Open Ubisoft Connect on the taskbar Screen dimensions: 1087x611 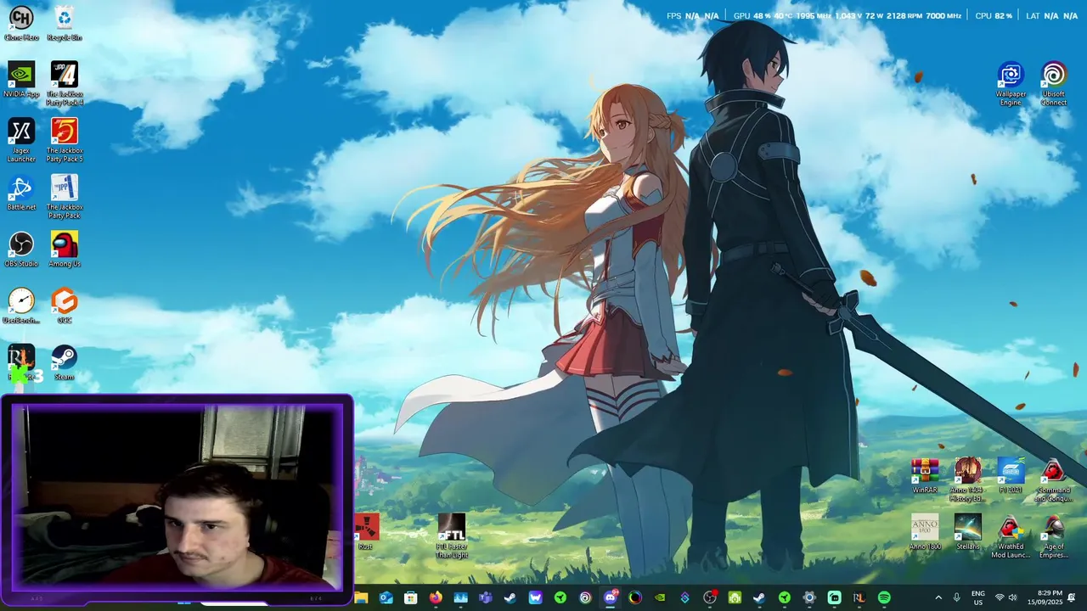point(585,597)
